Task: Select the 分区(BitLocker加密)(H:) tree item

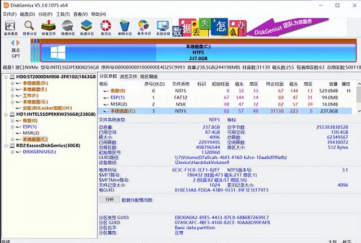Action: pos(47,108)
